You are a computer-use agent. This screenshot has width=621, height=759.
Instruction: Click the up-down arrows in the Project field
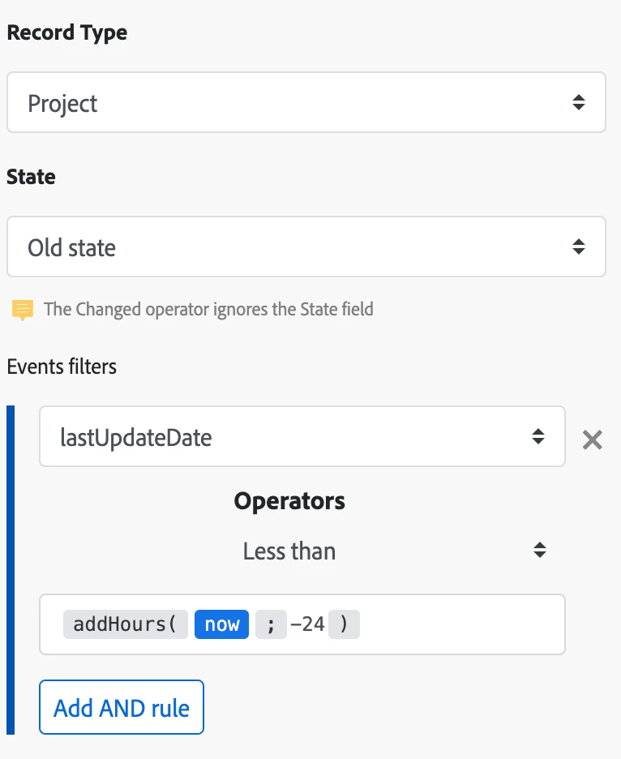578,102
